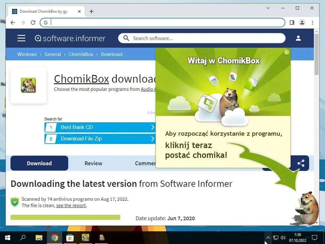
Task: Open the ChomikBox title link
Action: coord(82,79)
